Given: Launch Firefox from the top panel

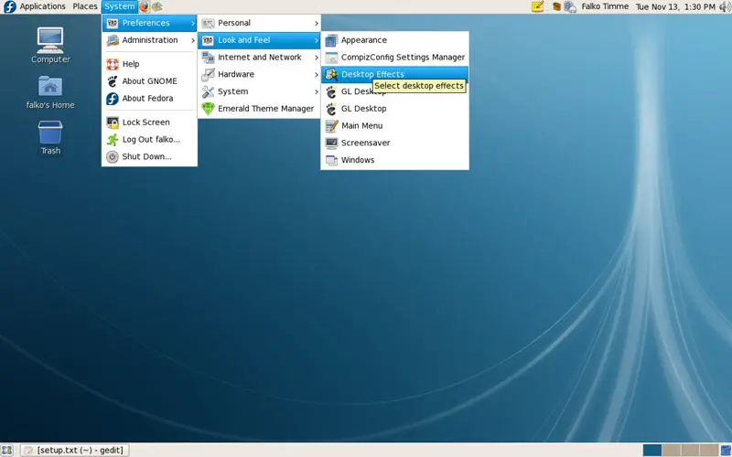Looking at the screenshot, I should click(145, 6).
